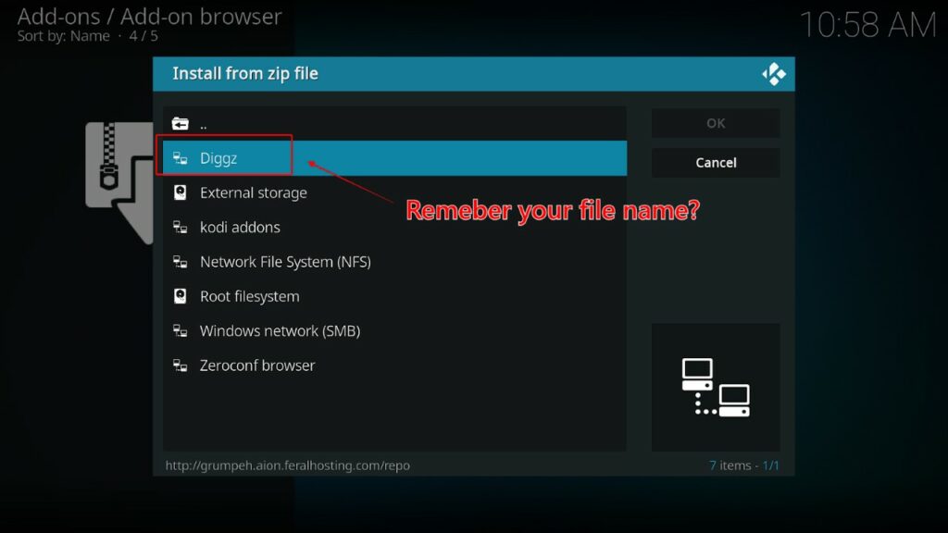Click the External storage drive icon
The width and height of the screenshot is (948, 533).
[181, 192]
